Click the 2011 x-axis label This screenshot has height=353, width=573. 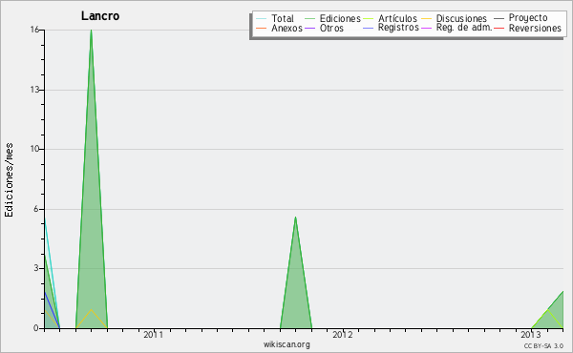(x=153, y=334)
